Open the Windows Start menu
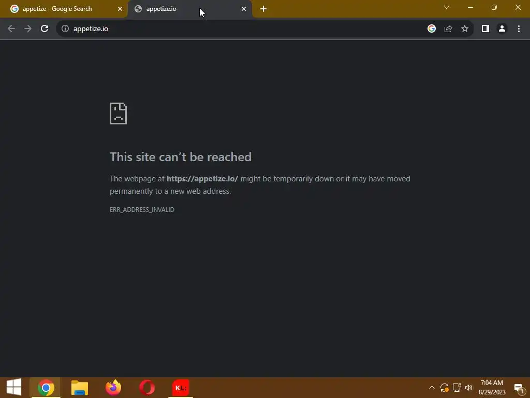Screen dimensions: 530x398 [14, 388]
